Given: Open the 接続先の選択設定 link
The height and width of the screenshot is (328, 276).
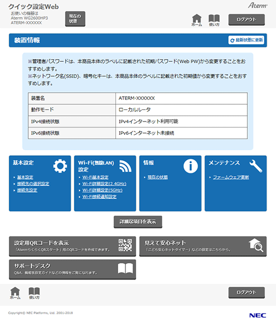Looking at the screenshot, I should coord(33,184).
